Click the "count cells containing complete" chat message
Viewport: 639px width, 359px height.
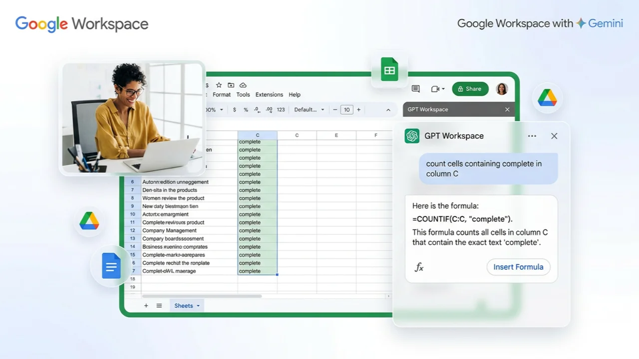coord(488,169)
